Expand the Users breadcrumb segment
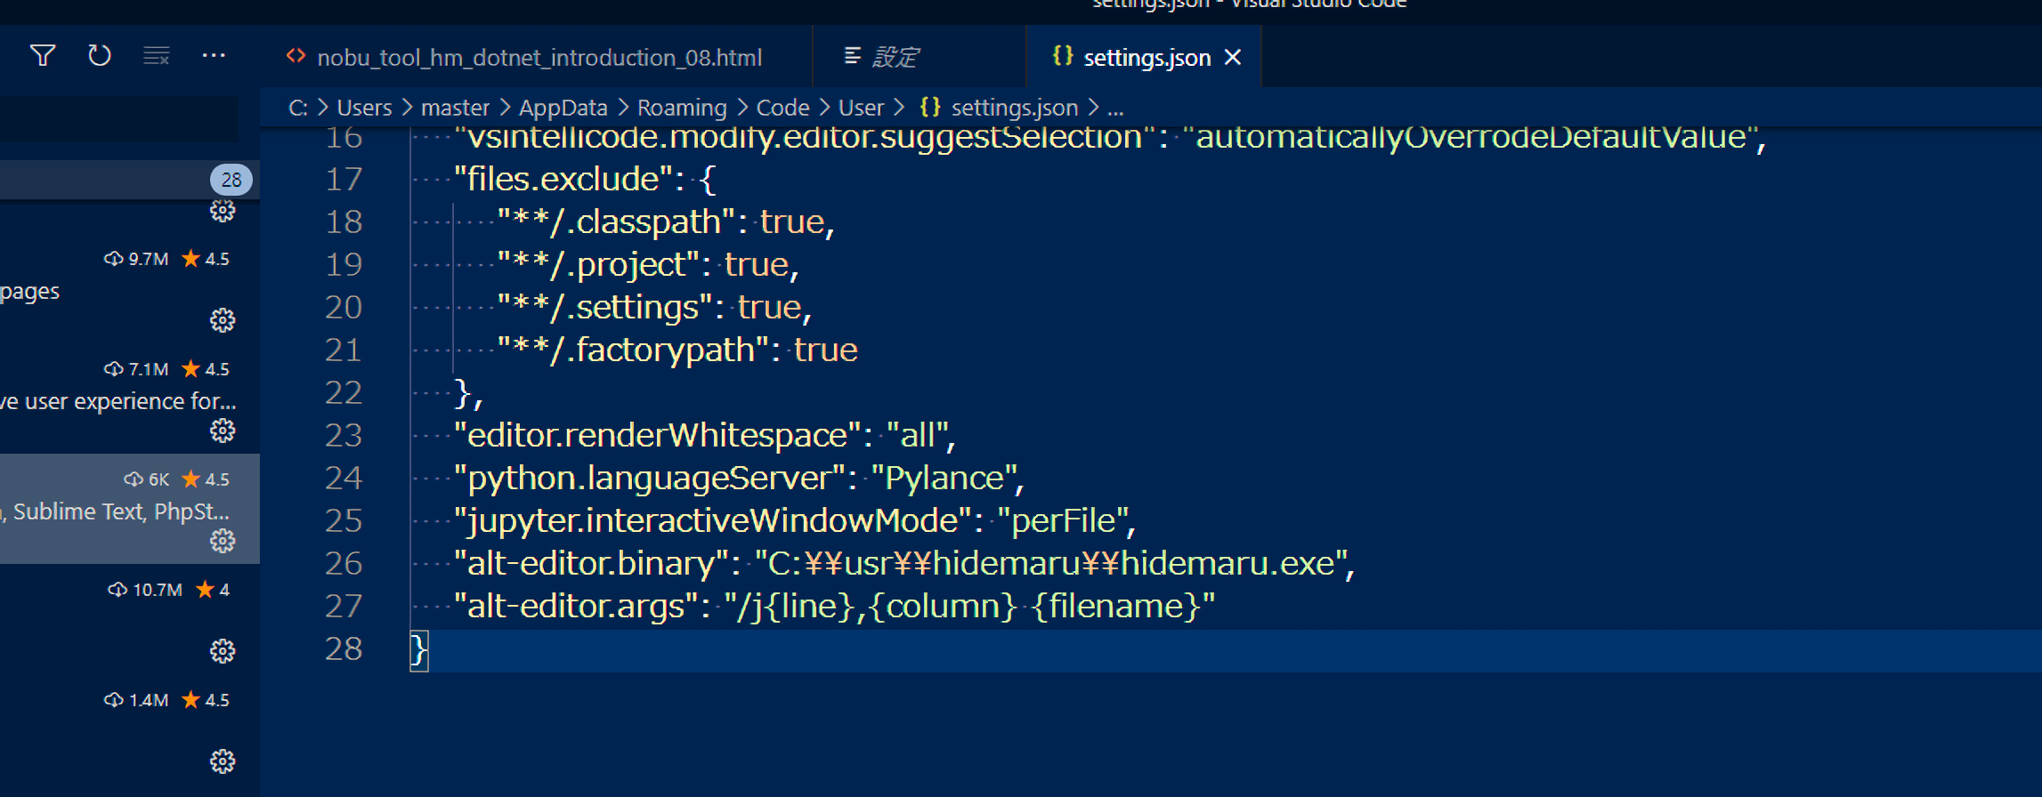This screenshot has height=797, width=2042. coord(364,108)
